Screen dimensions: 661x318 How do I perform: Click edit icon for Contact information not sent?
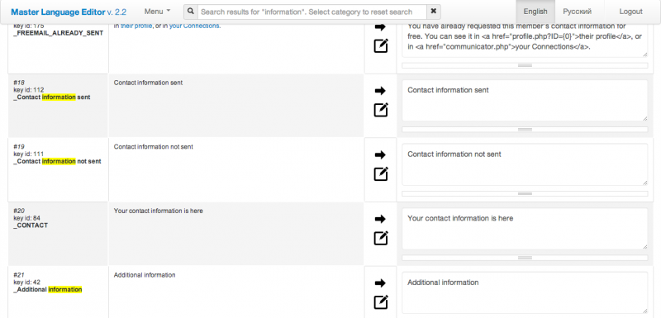pos(381,173)
